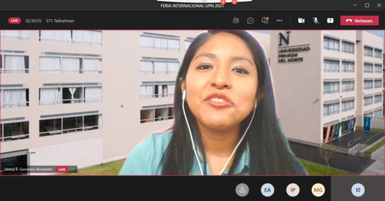This screenshot has width=385, height=201.
Task: Toggle the camera off icon
Action: tap(301, 20)
